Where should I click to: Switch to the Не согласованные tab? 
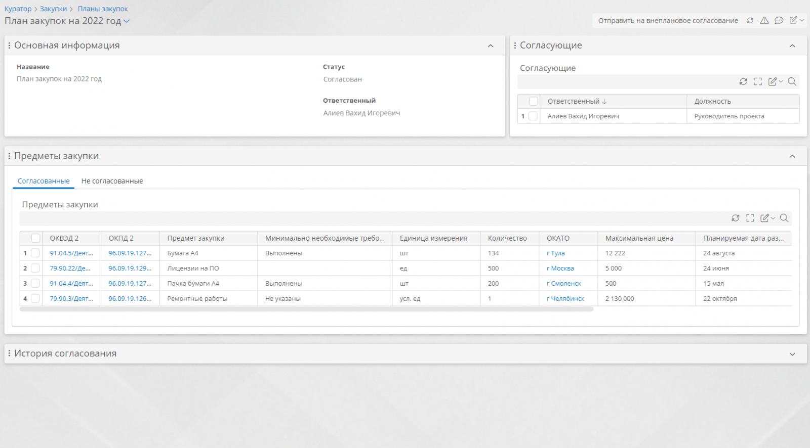click(x=112, y=181)
